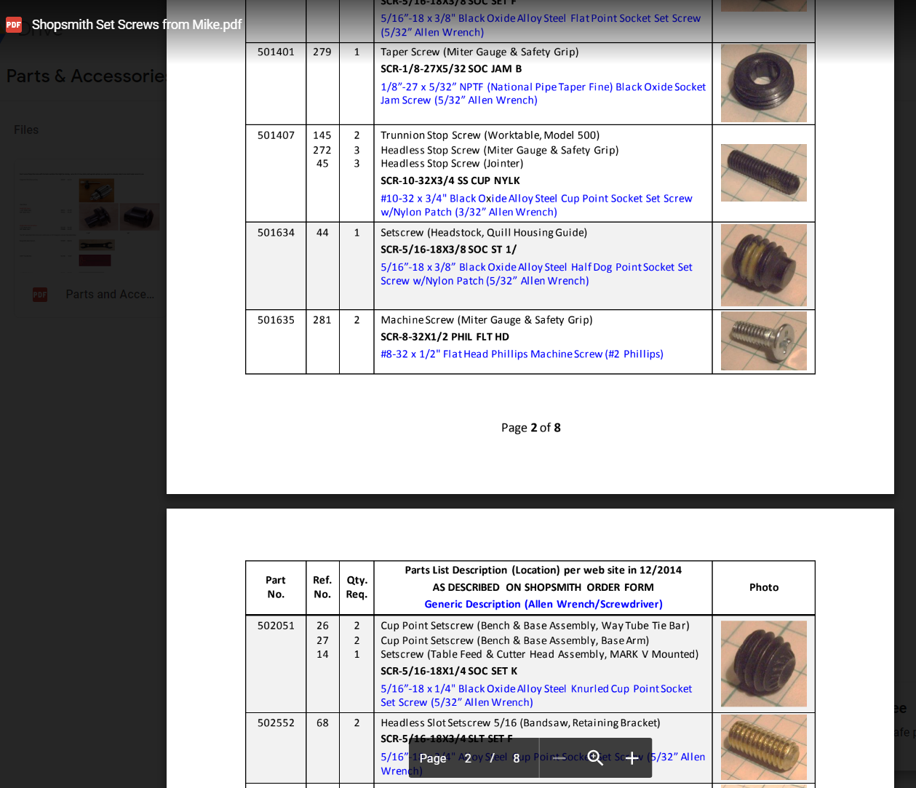Click 'SCR-5/16-18X3/8 SOC ST 1/' text
This screenshot has width=916, height=788.
coord(449,250)
